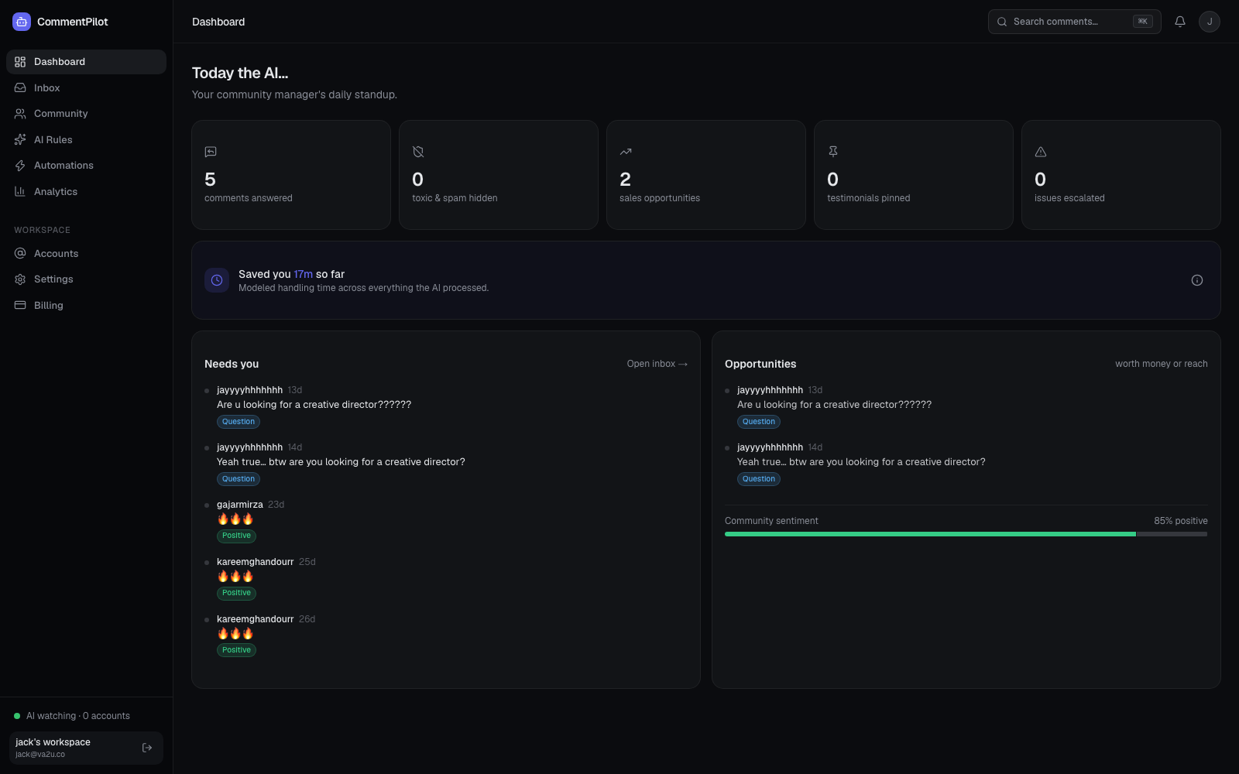Screen dimensions: 1239x774
Task: Open kareemghandourr's 26d comment
Action: [445, 635]
